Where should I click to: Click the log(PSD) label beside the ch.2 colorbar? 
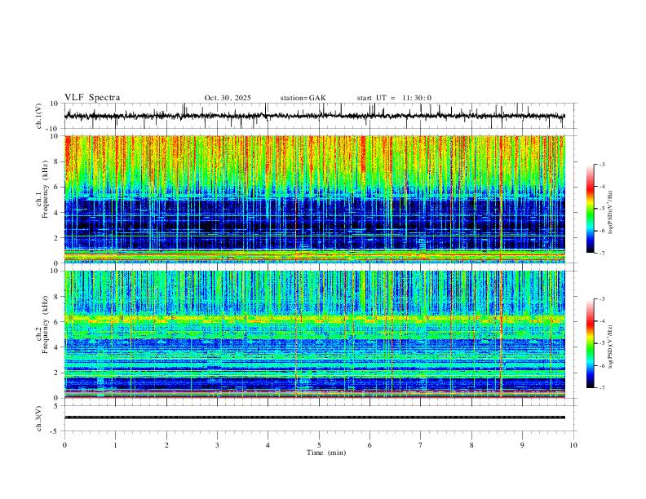611,347
